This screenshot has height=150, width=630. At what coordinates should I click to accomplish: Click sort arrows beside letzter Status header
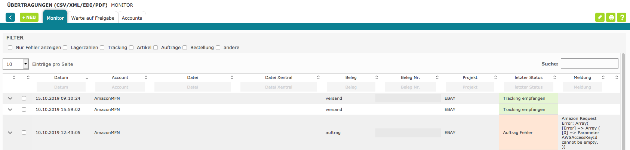click(554, 77)
